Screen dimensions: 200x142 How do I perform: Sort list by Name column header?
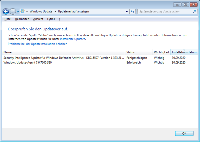(63, 52)
